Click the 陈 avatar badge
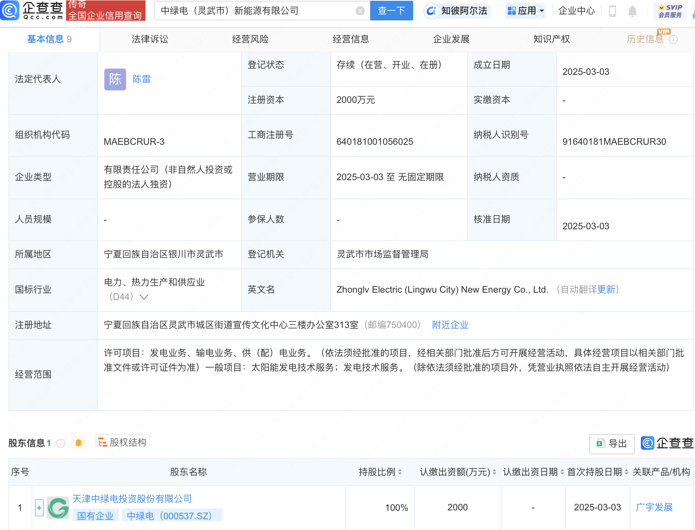 coord(115,79)
